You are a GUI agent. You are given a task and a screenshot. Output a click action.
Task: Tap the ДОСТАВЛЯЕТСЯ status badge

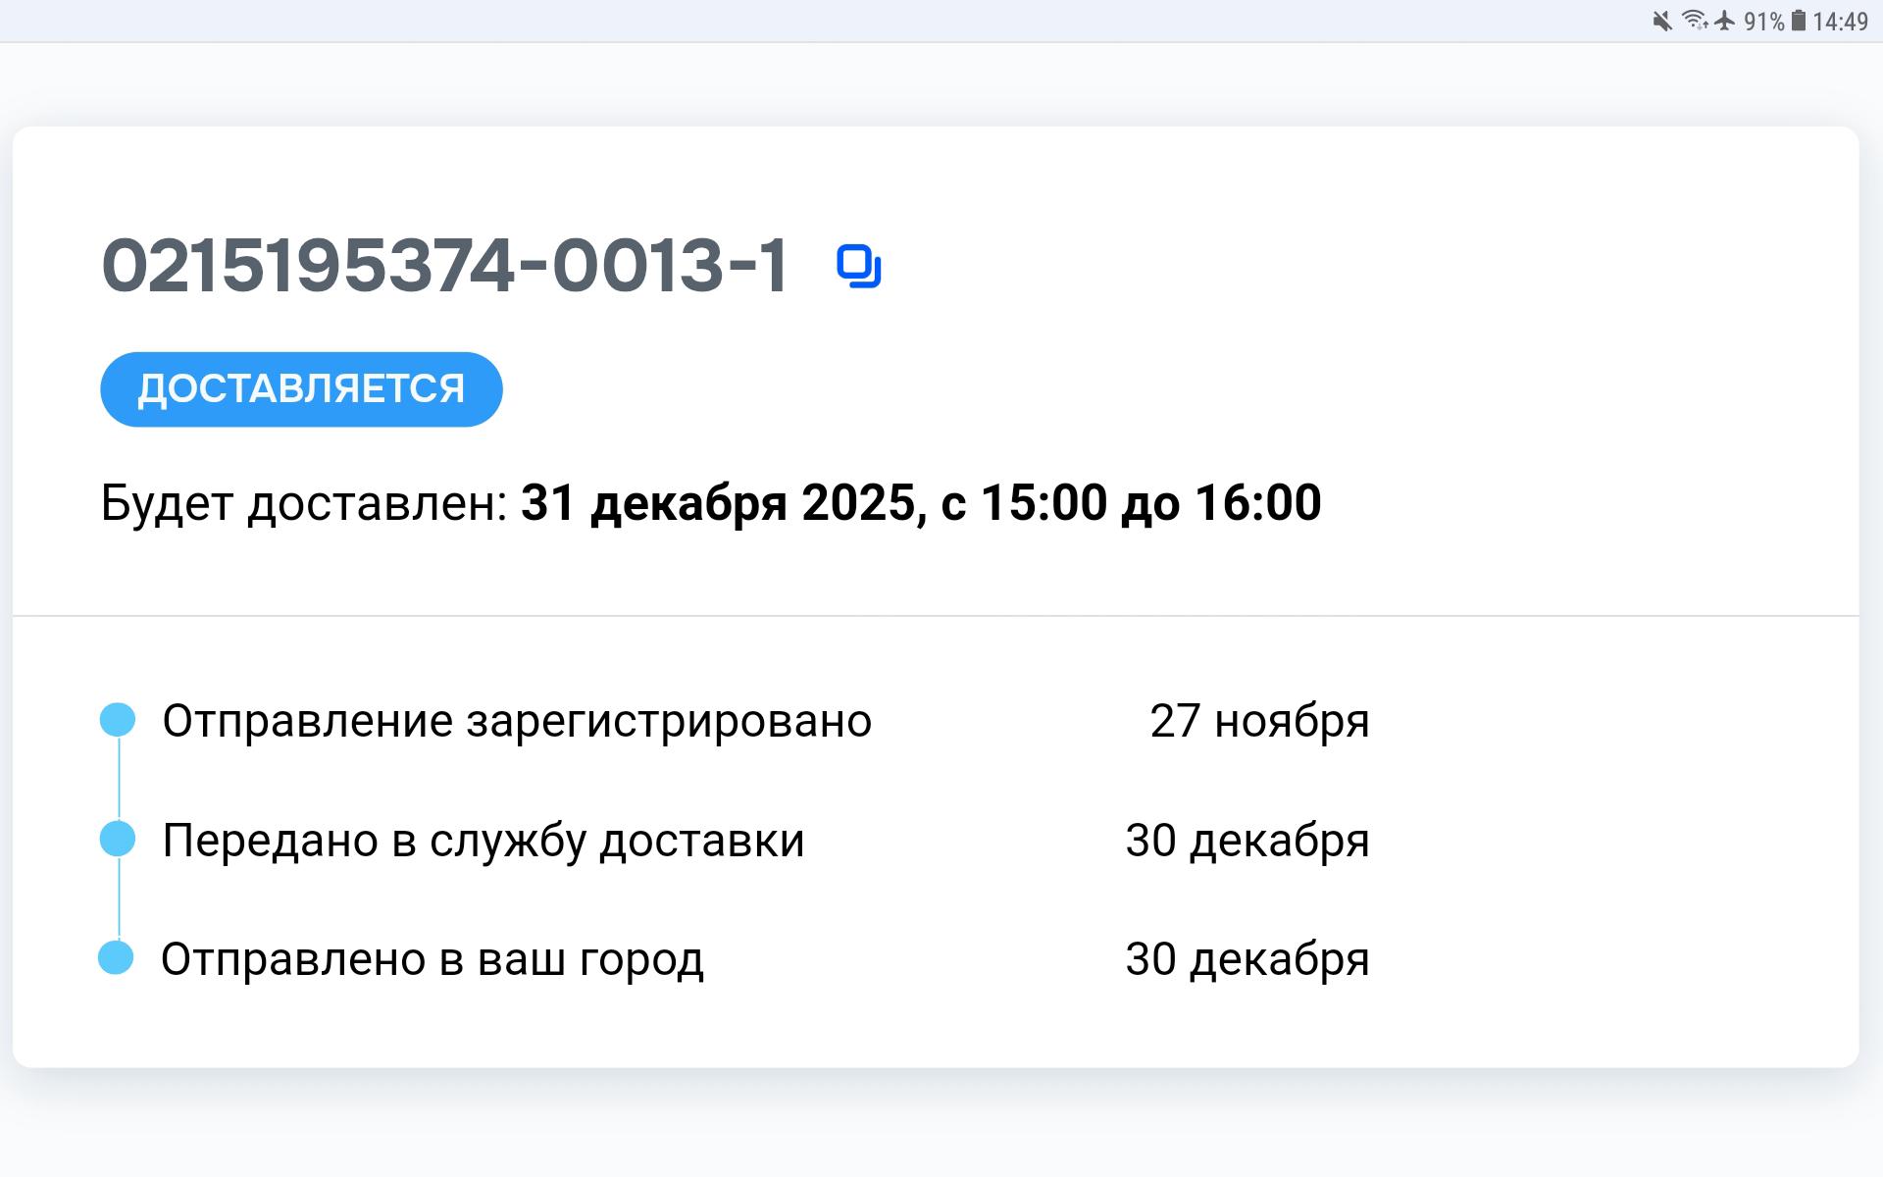301,389
